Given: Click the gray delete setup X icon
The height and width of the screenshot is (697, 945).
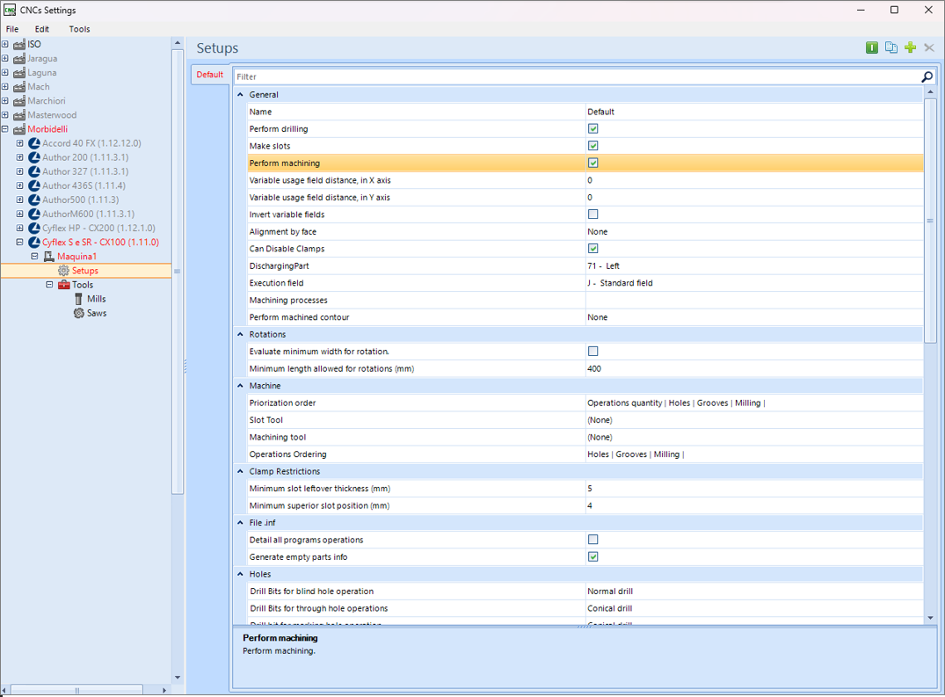Looking at the screenshot, I should pos(928,47).
